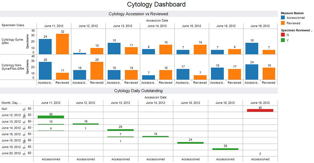The width and height of the screenshot is (314, 163).
Task: Click the orange Reviewed legend swatch
Action: [x=284, y=23]
